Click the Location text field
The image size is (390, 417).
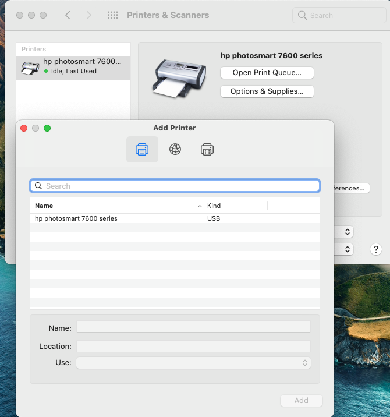pos(193,347)
